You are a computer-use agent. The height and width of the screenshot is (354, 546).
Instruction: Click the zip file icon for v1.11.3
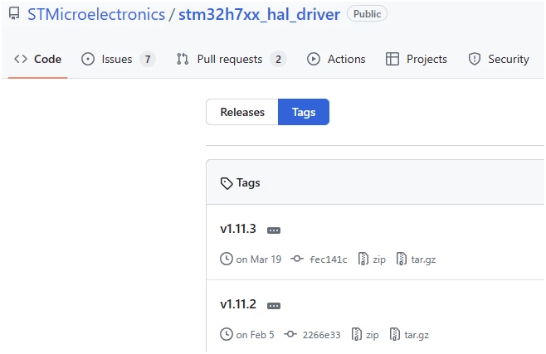click(363, 259)
